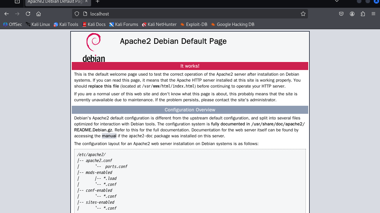The width and height of the screenshot is (380, 213).
Task: Close the browser window
Action: tap(376, 1)
